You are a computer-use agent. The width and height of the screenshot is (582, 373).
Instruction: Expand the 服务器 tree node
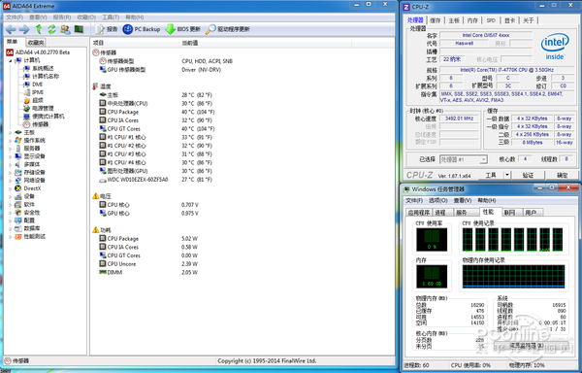click(x=11, y=149)
